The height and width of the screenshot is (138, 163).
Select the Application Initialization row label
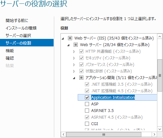(113, 98)
